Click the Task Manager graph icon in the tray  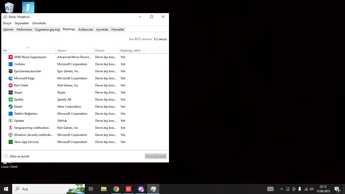coord(288,189)
